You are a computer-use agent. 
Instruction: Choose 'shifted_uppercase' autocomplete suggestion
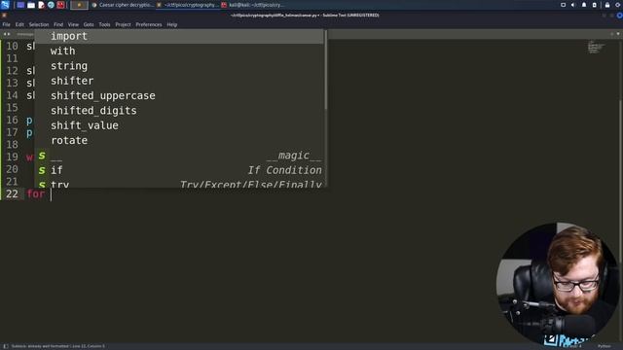point(179,95)
